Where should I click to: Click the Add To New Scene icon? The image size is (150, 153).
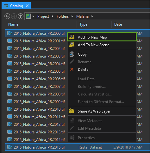pos(72,45)
